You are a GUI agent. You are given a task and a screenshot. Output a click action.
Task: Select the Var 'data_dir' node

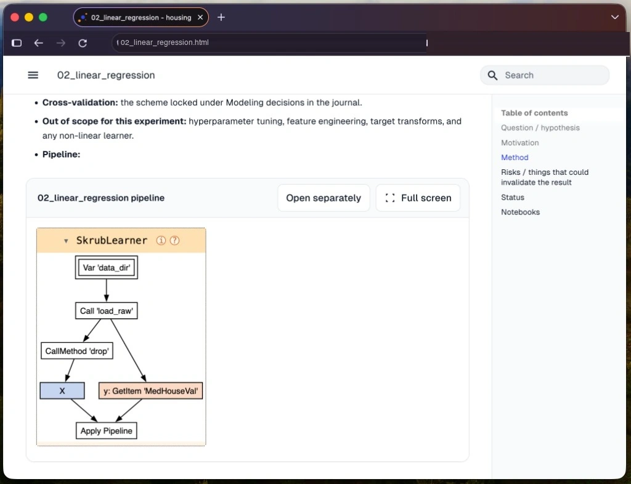pos(107,267)
